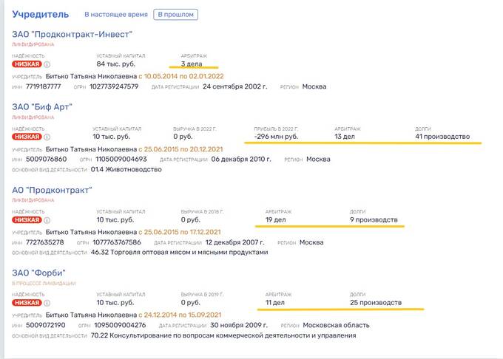
Task: Open the "9 производств" debts link
Action: (x=373, y=220)
